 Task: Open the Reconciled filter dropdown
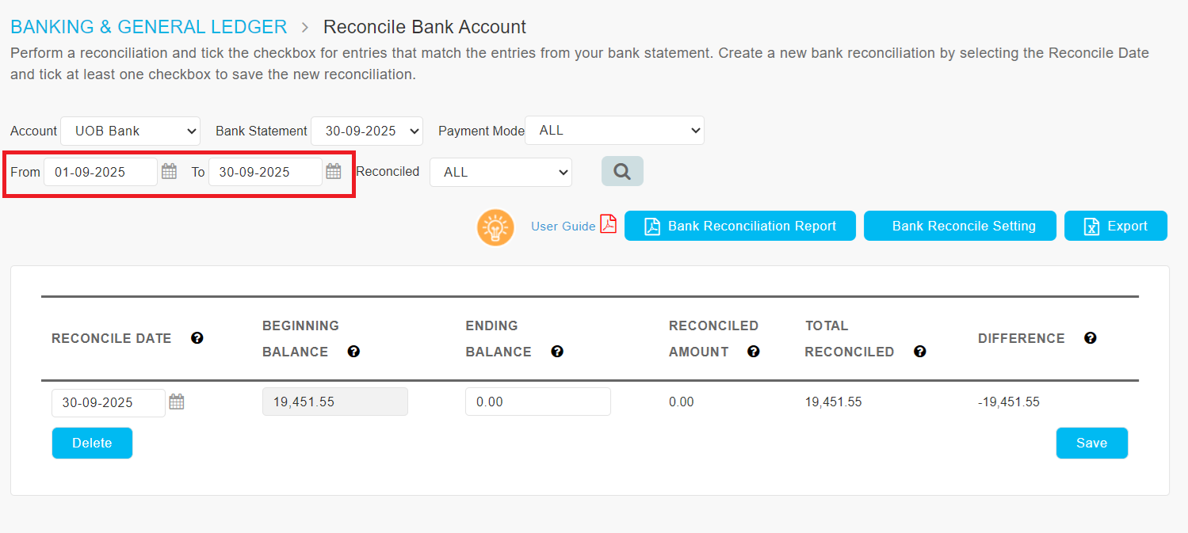(x=500, y=172)
